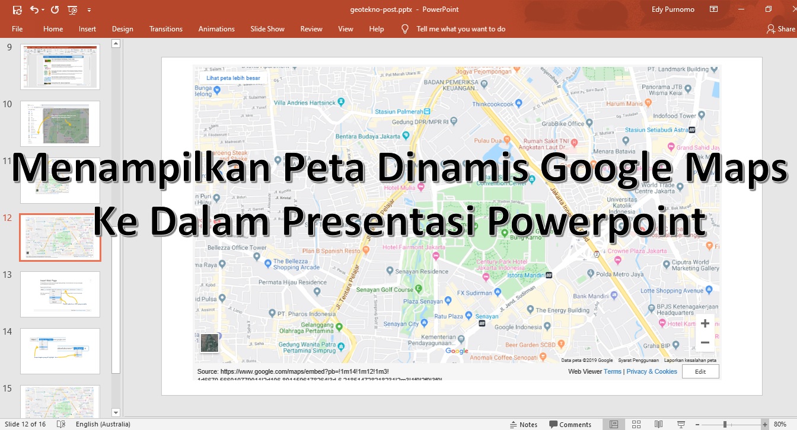Open Privacy & Cookies link
Image resolution: width=797 pixels, height=430 pixels.
[x=652, y=371]
